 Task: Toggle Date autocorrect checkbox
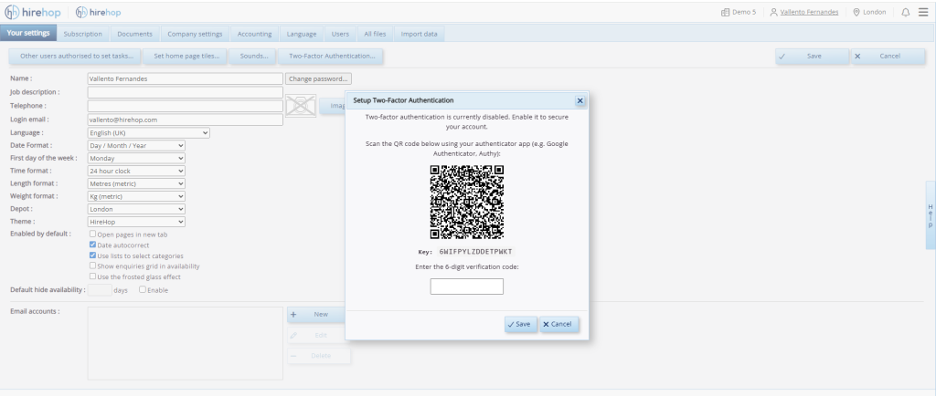coord(92,245)
